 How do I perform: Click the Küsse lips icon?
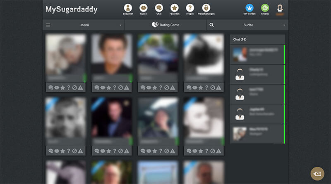143,8
